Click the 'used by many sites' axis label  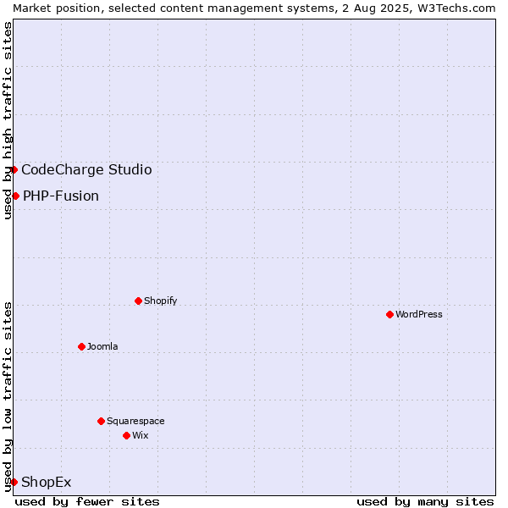click(x=425, y=502)
